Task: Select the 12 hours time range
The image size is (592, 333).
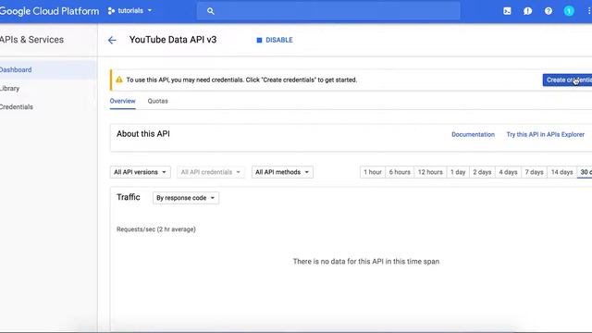Action: pos(430,172)
